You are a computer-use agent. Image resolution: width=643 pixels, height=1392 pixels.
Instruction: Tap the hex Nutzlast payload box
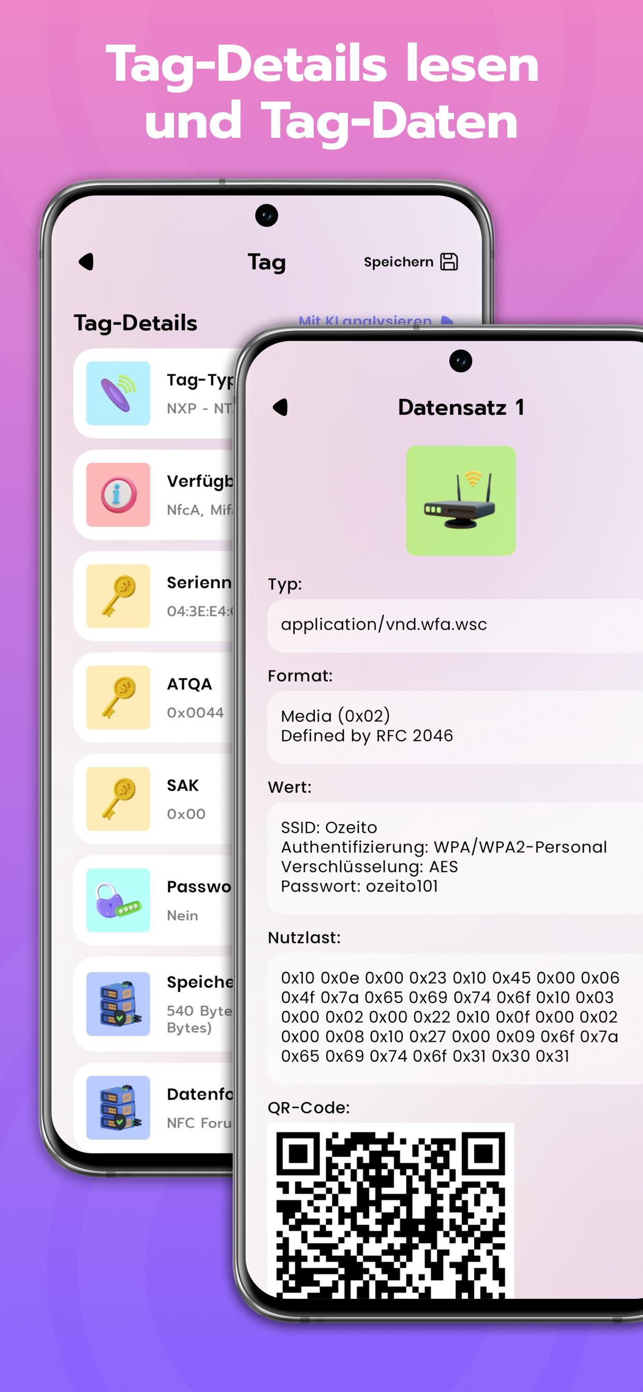pyautogui.click(x=455, y=1018)
